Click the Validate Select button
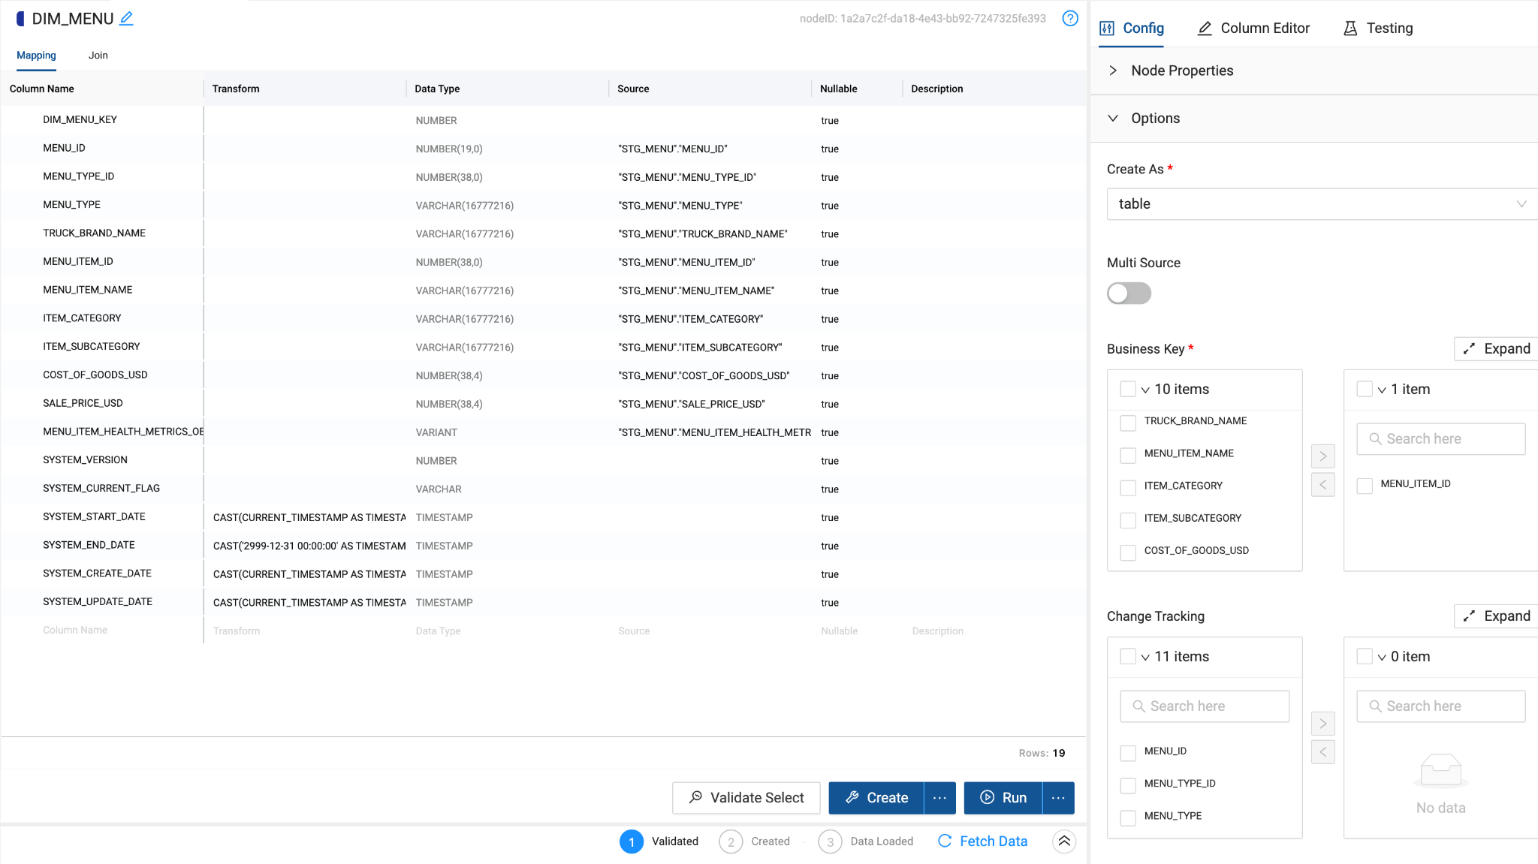Screen dimensions: 1538x864 [746, 798]
